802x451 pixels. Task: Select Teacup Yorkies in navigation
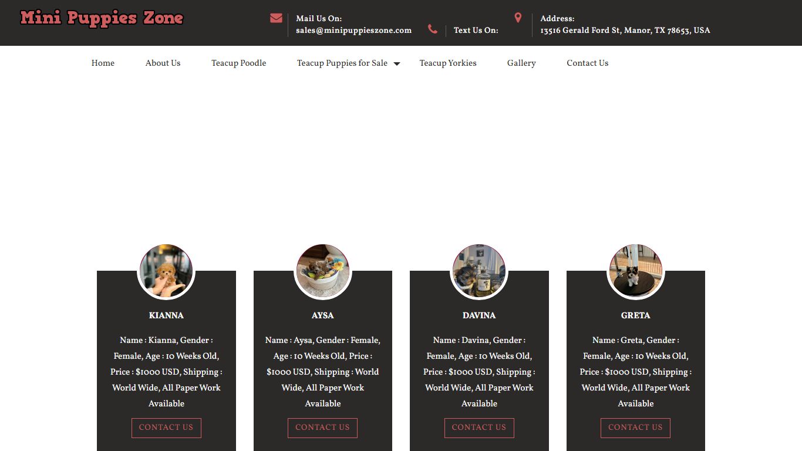pos(447,63)
